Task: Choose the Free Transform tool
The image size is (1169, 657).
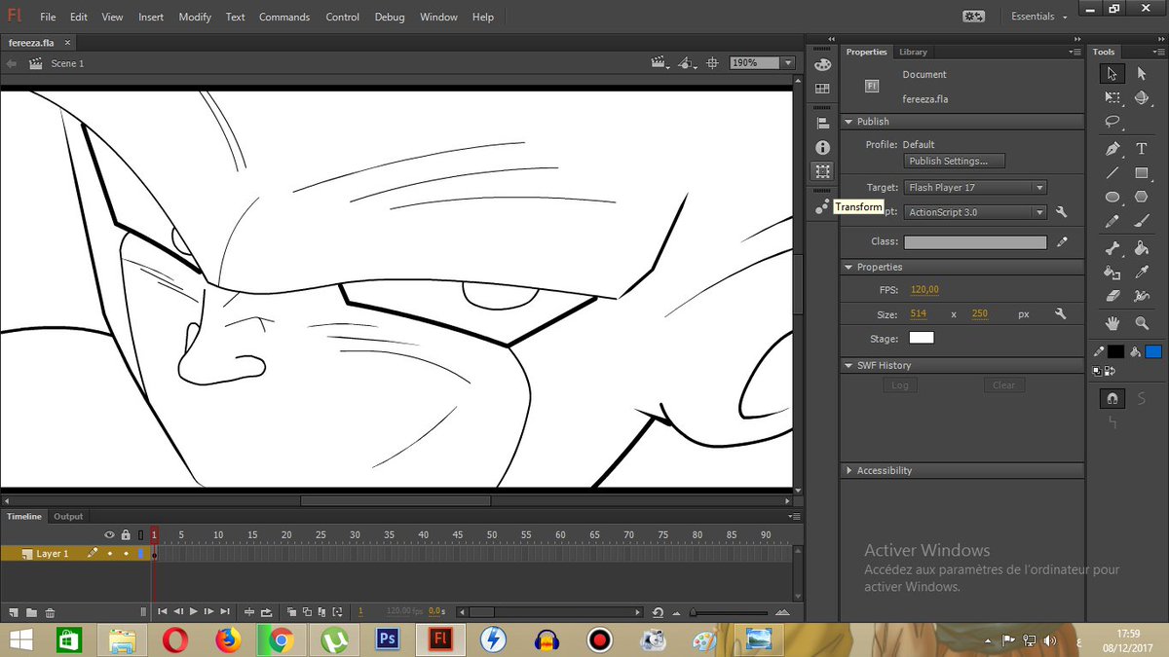Action: pos(1112,98)
